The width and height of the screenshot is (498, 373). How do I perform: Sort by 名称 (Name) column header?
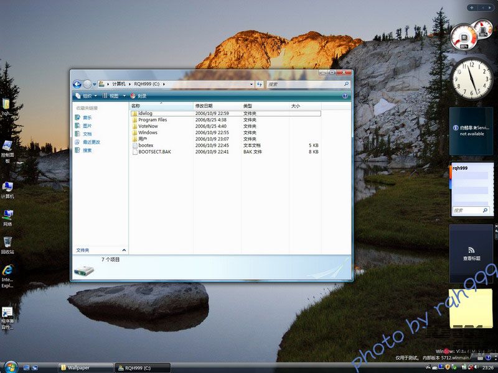coord(161,106)
